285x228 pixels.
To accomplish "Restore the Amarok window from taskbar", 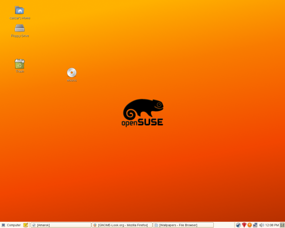I will [x=61, y=225].
